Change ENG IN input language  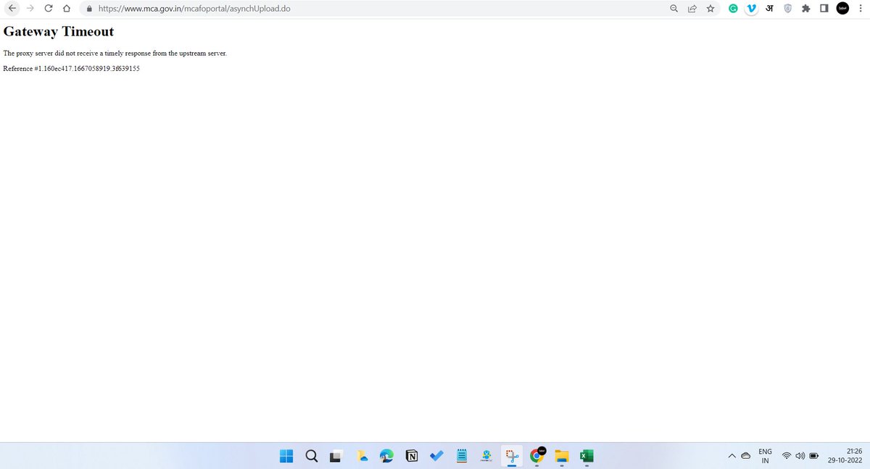click(765, 456)
